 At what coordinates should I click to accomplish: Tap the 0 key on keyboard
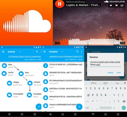[125, 89]
